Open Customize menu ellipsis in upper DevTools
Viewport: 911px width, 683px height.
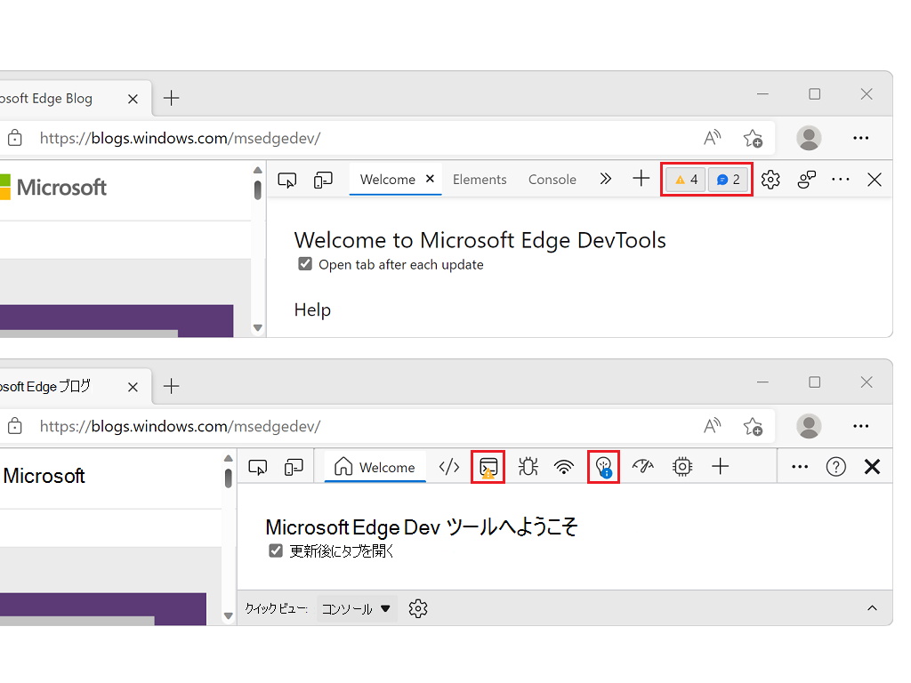coord(840,180)
